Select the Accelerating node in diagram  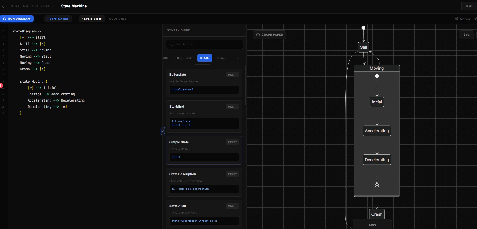pyautogui.click(x=377, y=131)
